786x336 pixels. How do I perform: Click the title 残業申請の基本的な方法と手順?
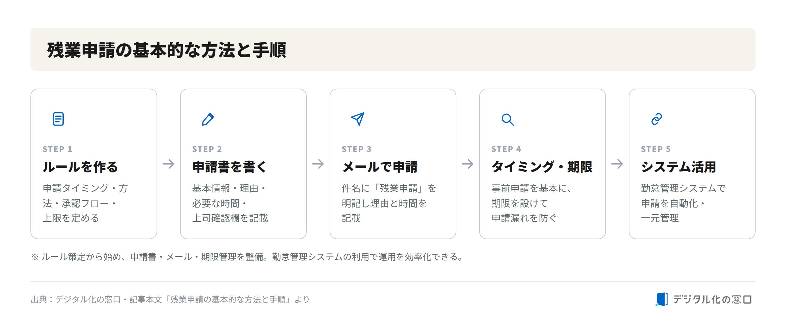click(x=167, y=50)
